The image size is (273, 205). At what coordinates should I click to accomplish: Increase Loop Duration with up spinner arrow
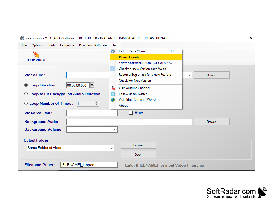pos(92,84)
